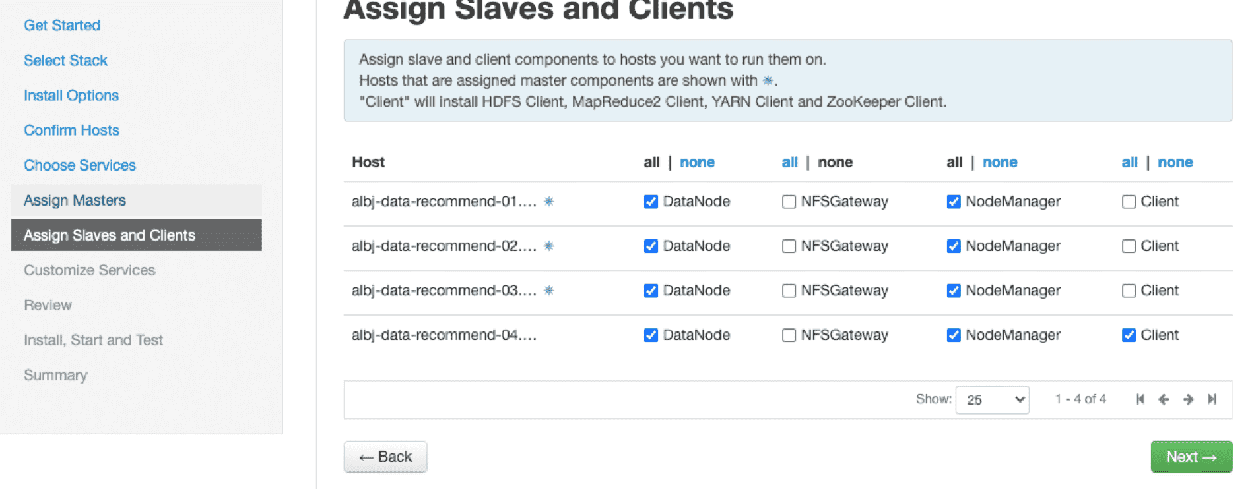
Task: Uncheck NodeManager for recommend-04 host
Action: click(953, 335)
